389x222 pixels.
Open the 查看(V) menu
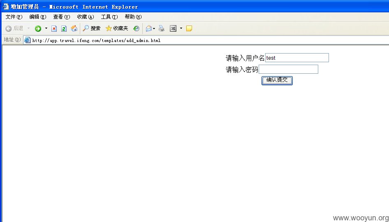(62, 17)
